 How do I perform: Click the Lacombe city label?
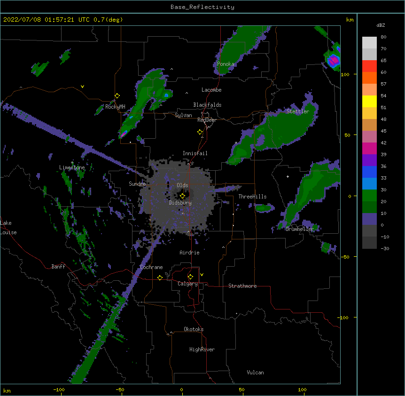click(211, 90)
